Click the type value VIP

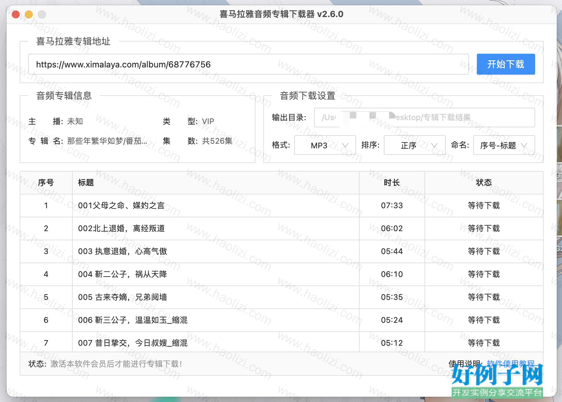[x=208, y=121]
